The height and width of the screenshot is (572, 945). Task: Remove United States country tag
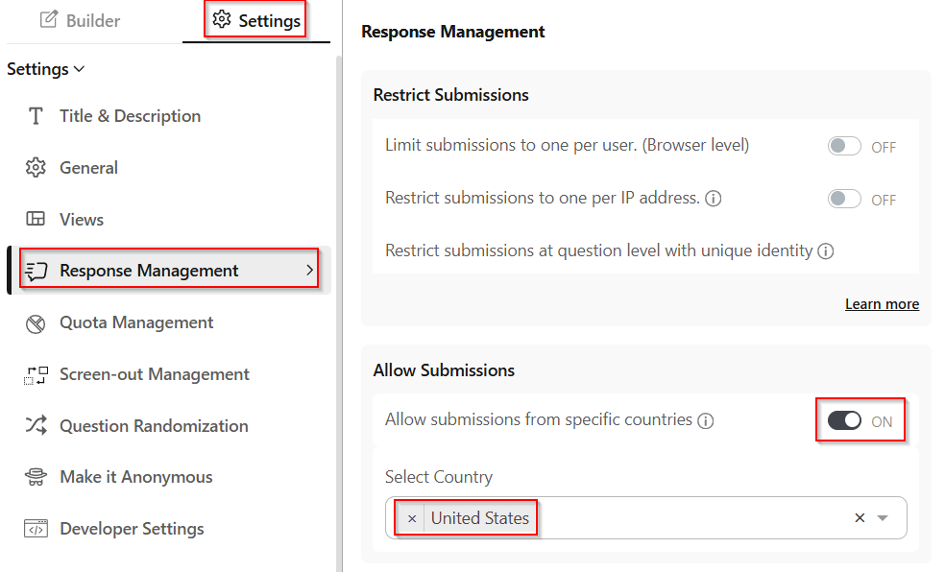(x=412, y=518)
